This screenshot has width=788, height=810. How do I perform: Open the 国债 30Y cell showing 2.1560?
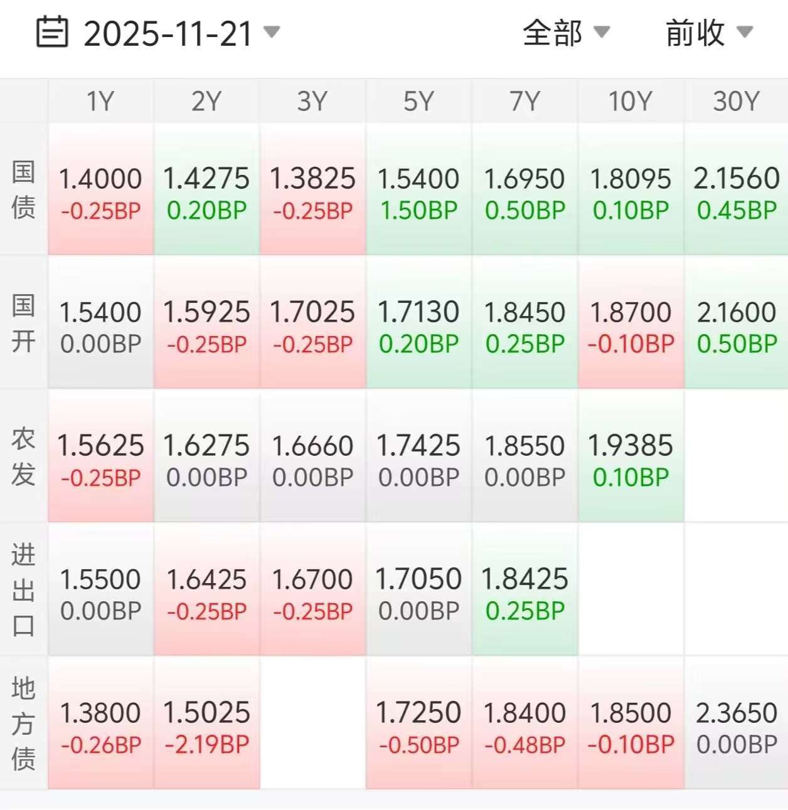pyautogui.click(x=736, y=189)
